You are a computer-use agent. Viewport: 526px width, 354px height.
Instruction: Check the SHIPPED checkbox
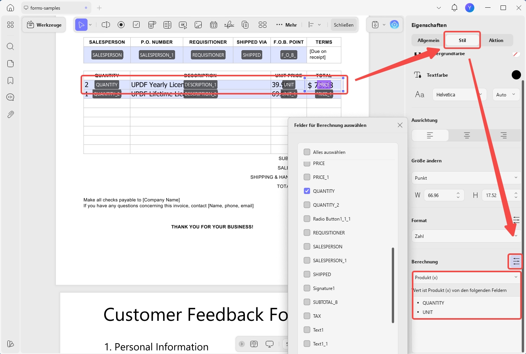(307, 274)
